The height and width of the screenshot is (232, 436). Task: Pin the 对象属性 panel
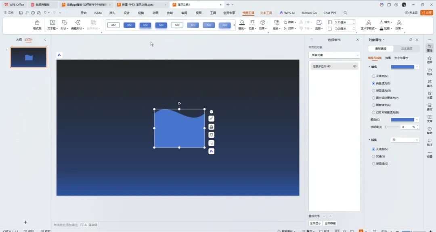(411, 40)
